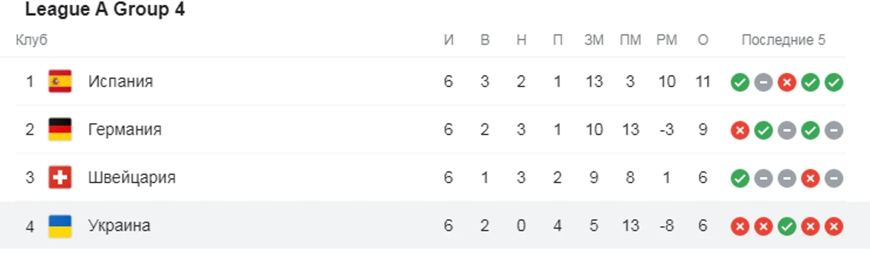
Task: Click the Ukraine flag icon
Action: click(60, 226)
